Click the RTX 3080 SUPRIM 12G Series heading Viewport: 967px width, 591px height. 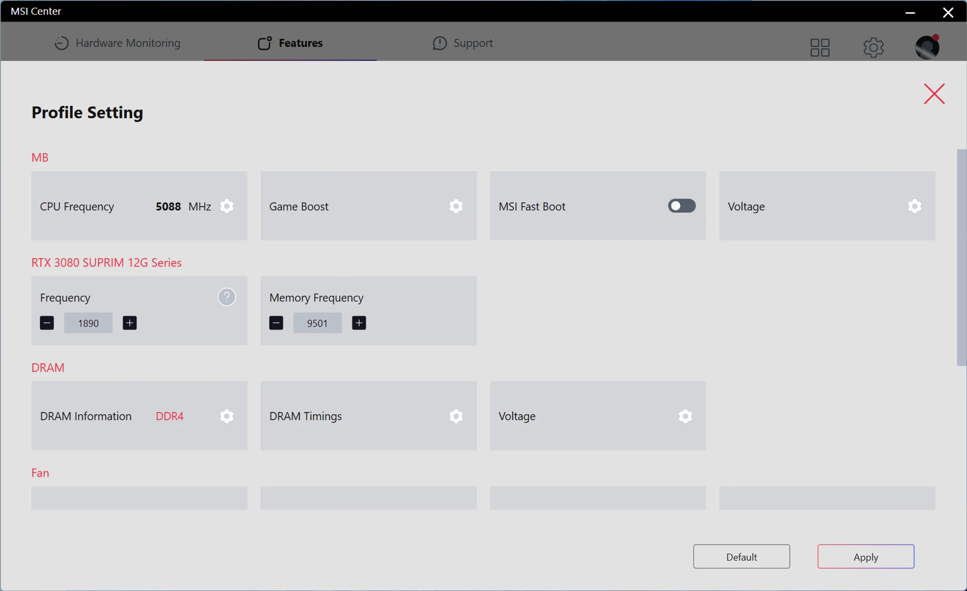[106, 262]
